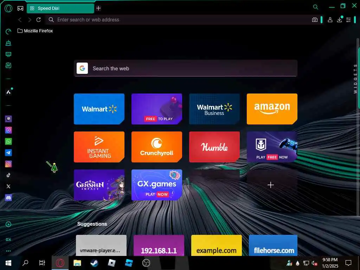
Task: Open the Opera GX main menu logo
Action: click(x=8, y=8)
